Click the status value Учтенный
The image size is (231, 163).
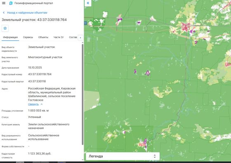pyautogui.click(x=35, y=117)
